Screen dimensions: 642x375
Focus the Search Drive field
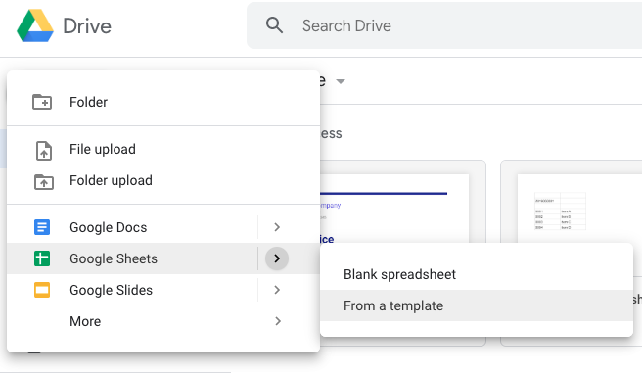[x=444, y=25]
